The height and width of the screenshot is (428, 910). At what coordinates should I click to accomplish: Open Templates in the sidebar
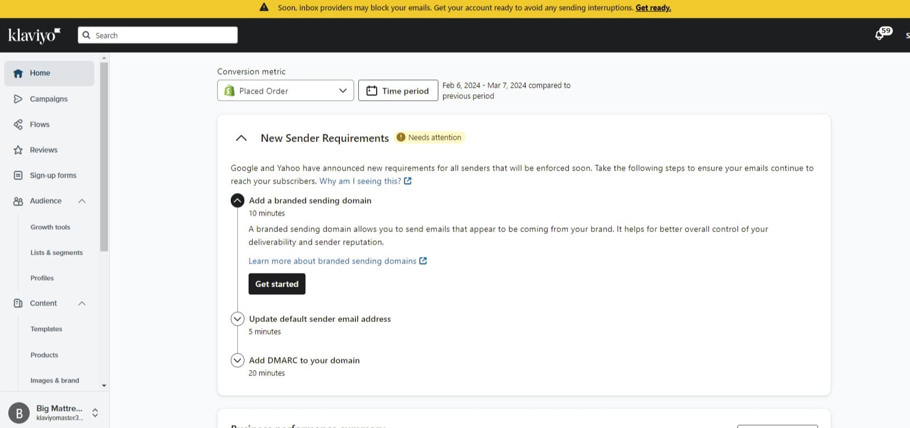point(46,329)
